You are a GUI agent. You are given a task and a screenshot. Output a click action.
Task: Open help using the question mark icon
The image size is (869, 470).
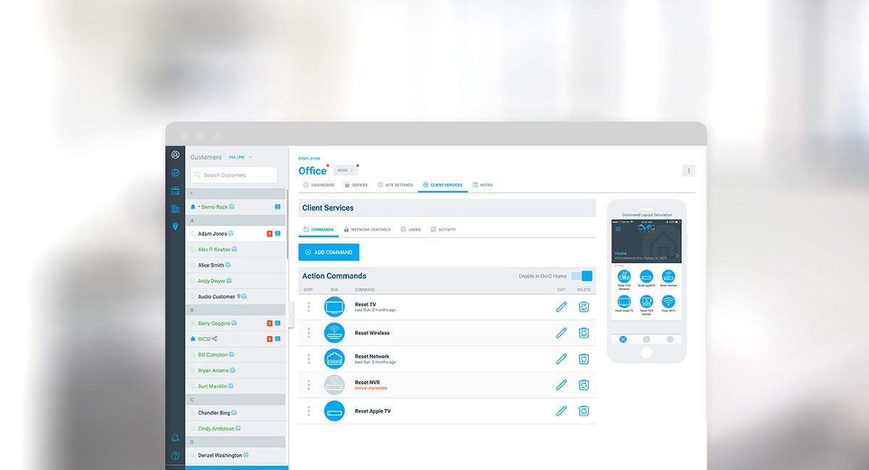pyautogui.click(x=175, y=456)
